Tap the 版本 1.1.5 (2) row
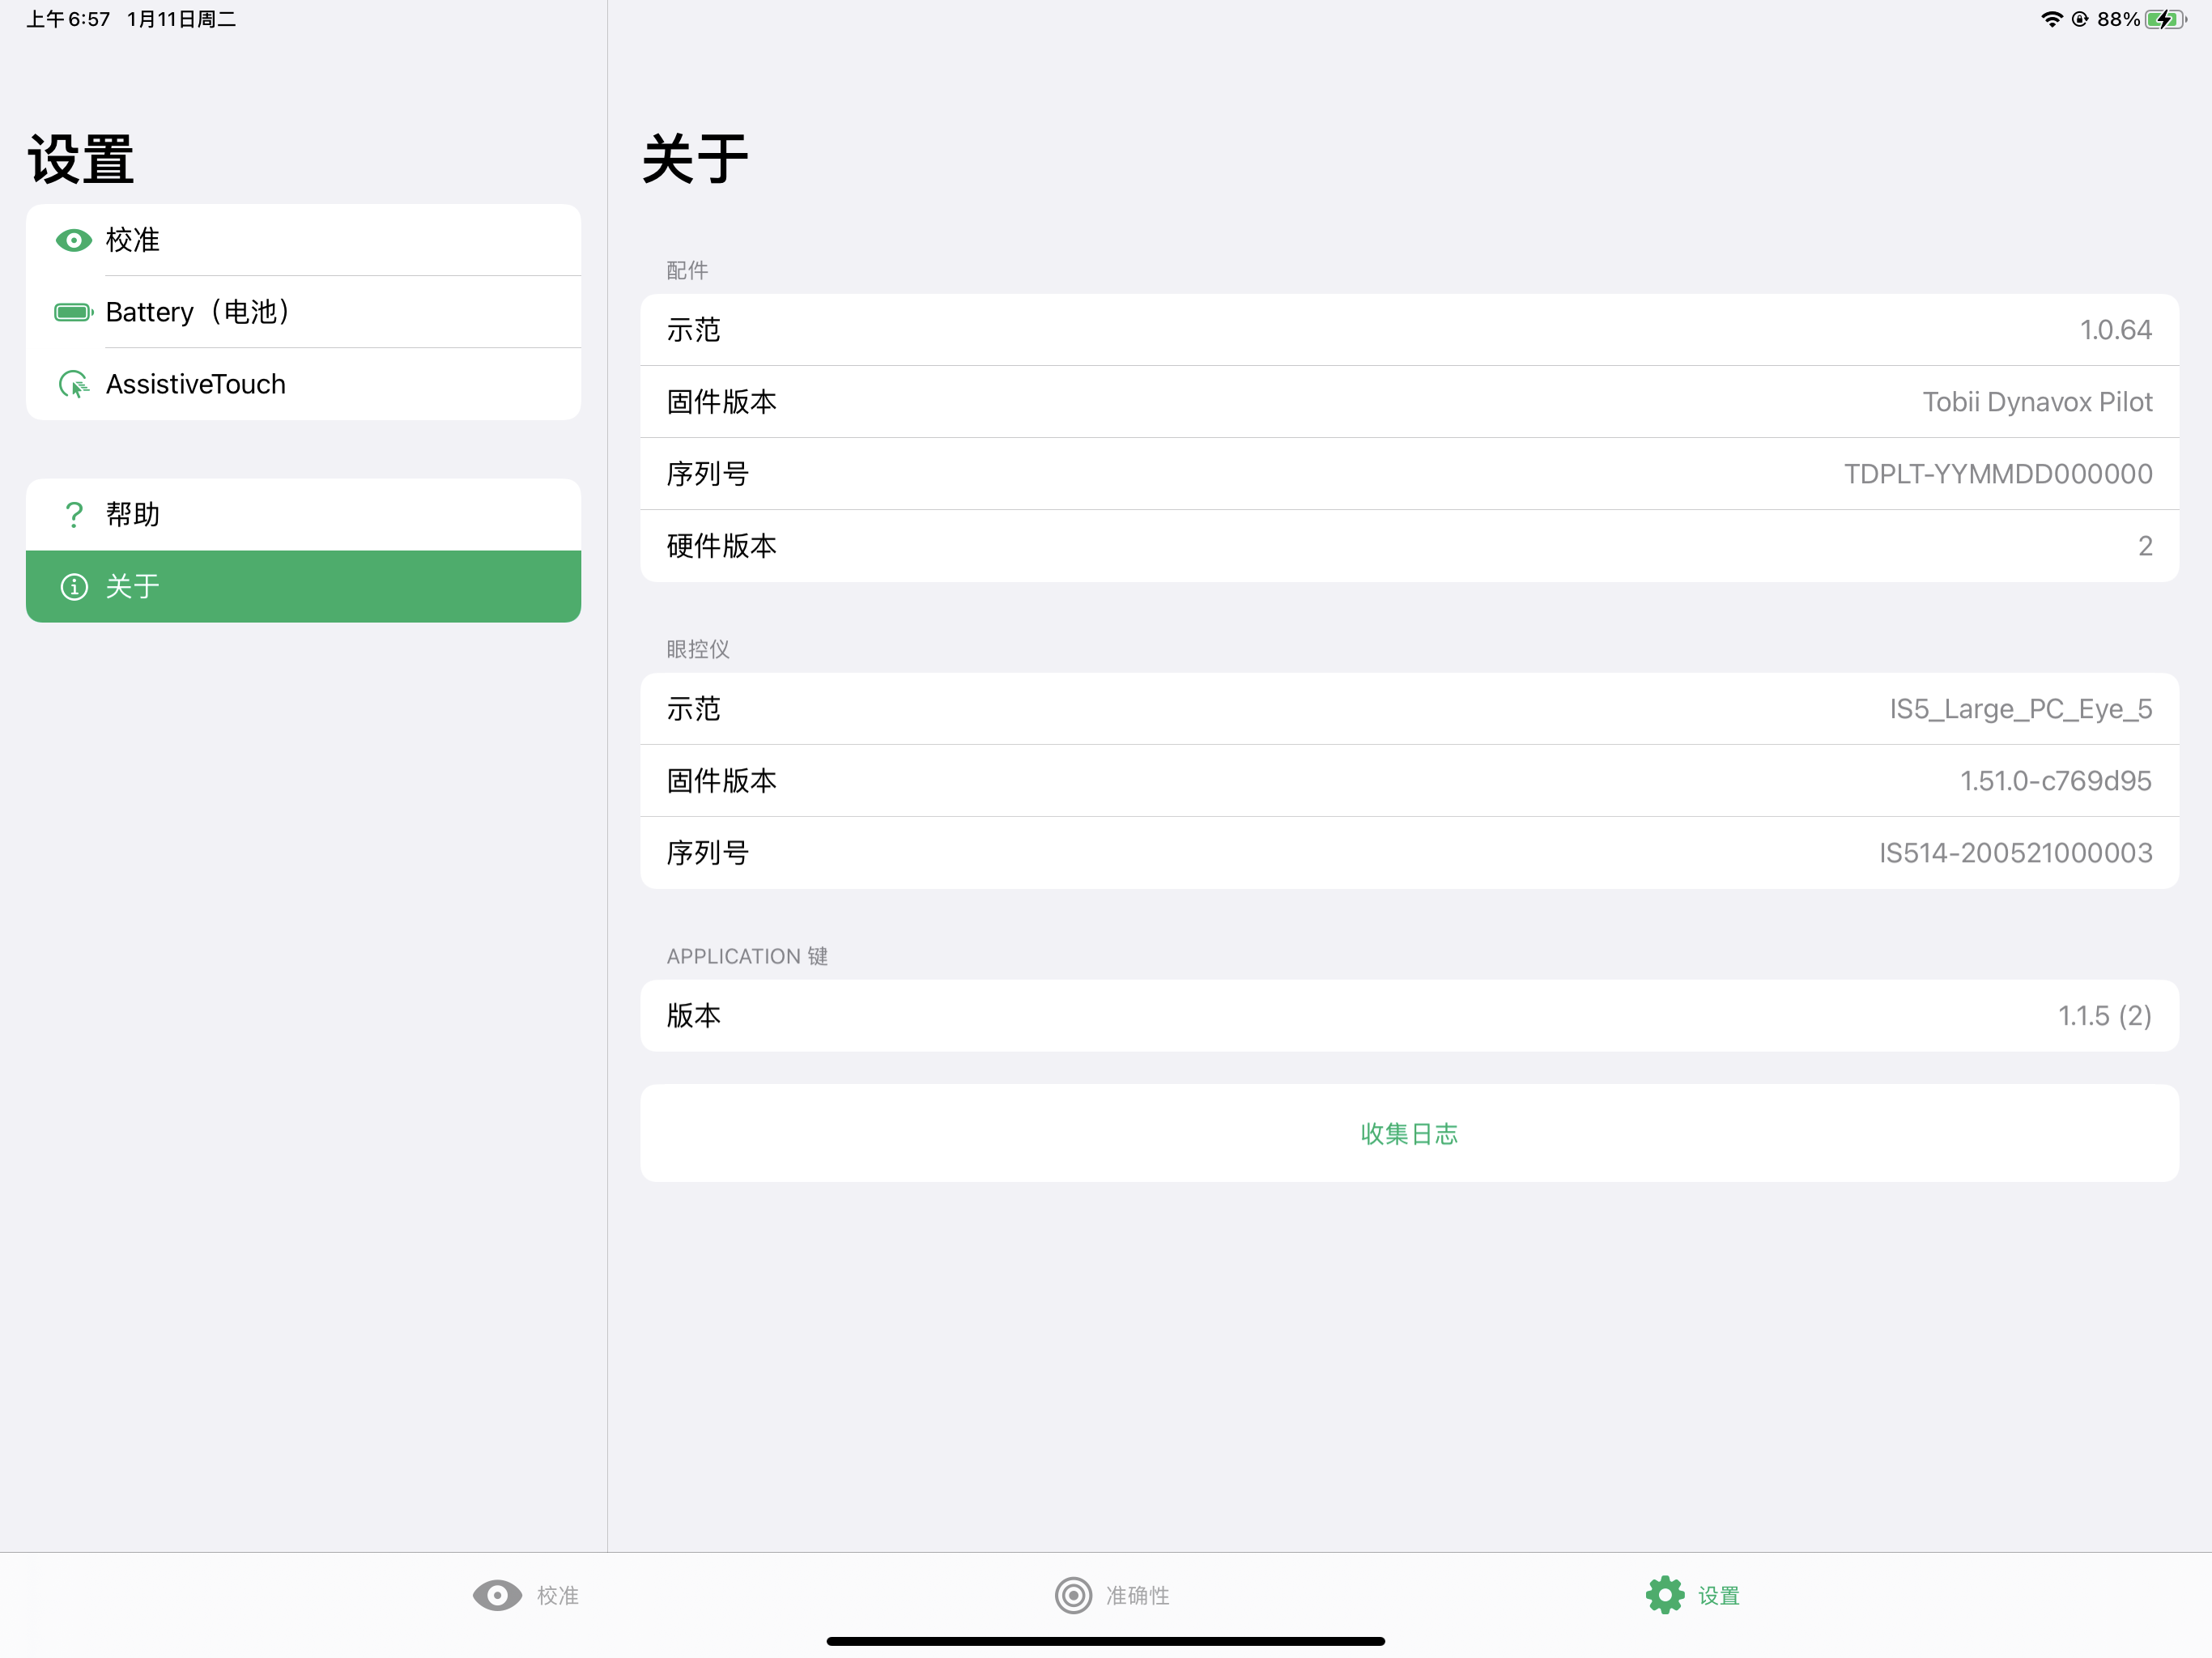The height and width of the screenshot is (1658, 2212). click(1408, 1015)
